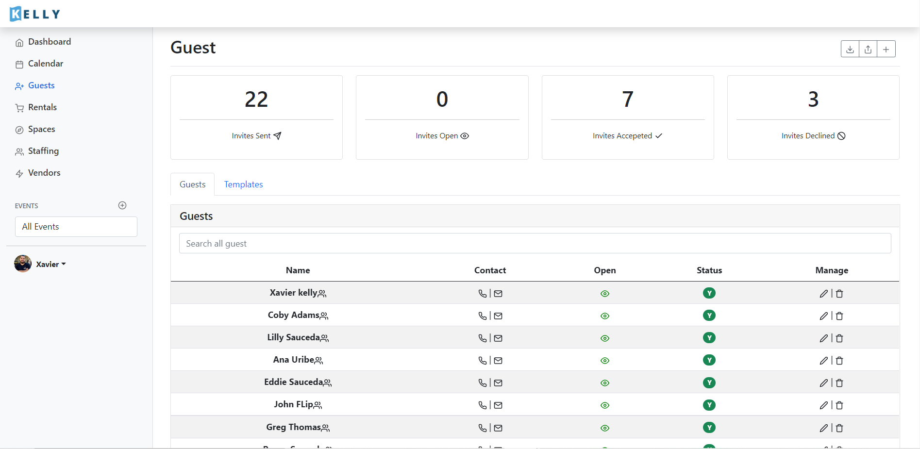Click the KELLY logo
The width and height of the screenshot is (920, 449).
(35, 14)
